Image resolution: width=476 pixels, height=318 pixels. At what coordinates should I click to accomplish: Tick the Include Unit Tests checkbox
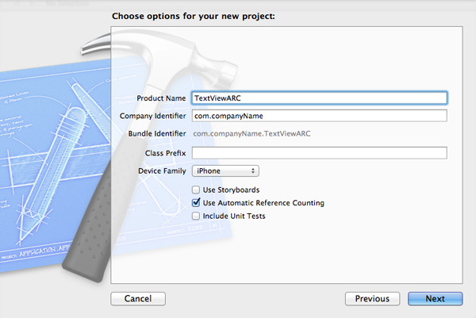[x=196, y=216]
